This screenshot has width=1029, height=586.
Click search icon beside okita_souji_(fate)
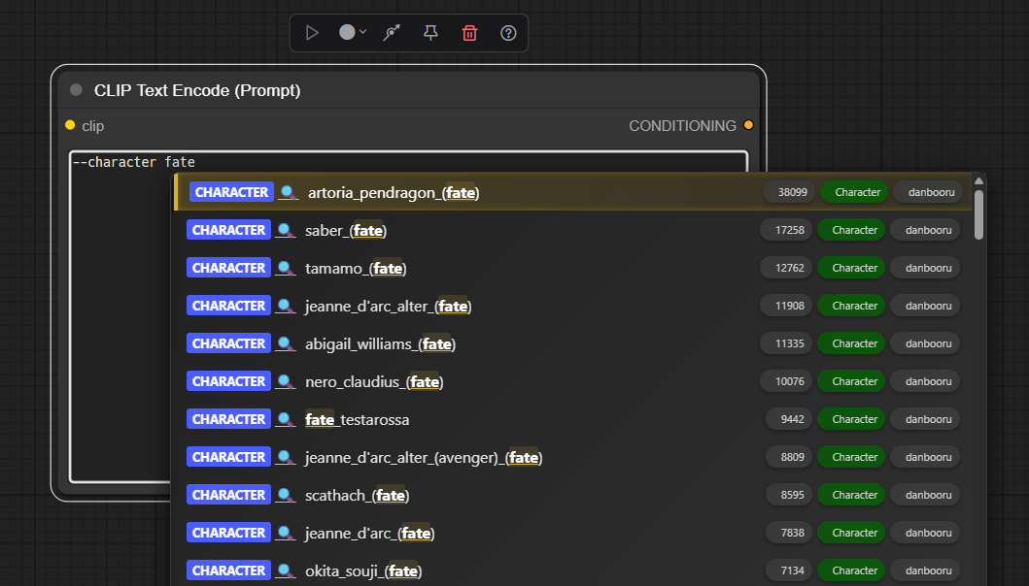pos(286,570)
